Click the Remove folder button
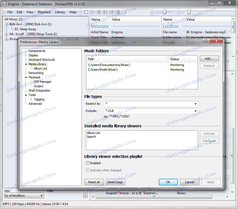238x209 pixels. 209,66
